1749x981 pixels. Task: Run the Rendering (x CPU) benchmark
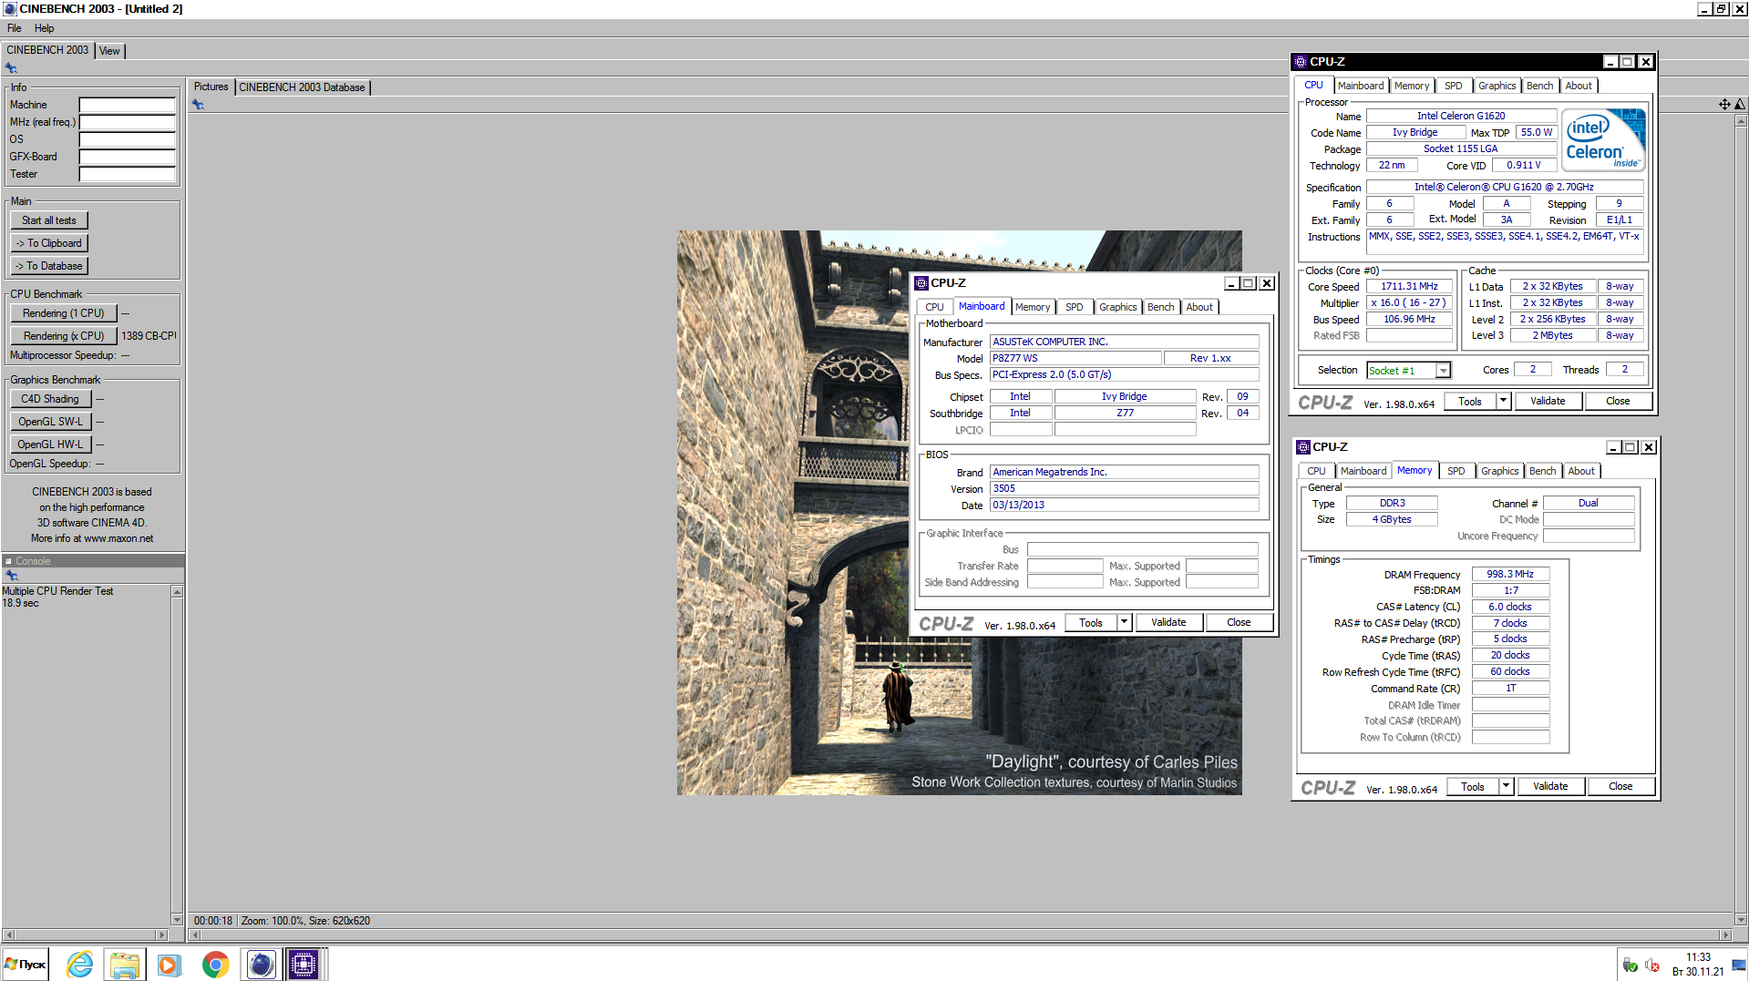coord(64,336)
